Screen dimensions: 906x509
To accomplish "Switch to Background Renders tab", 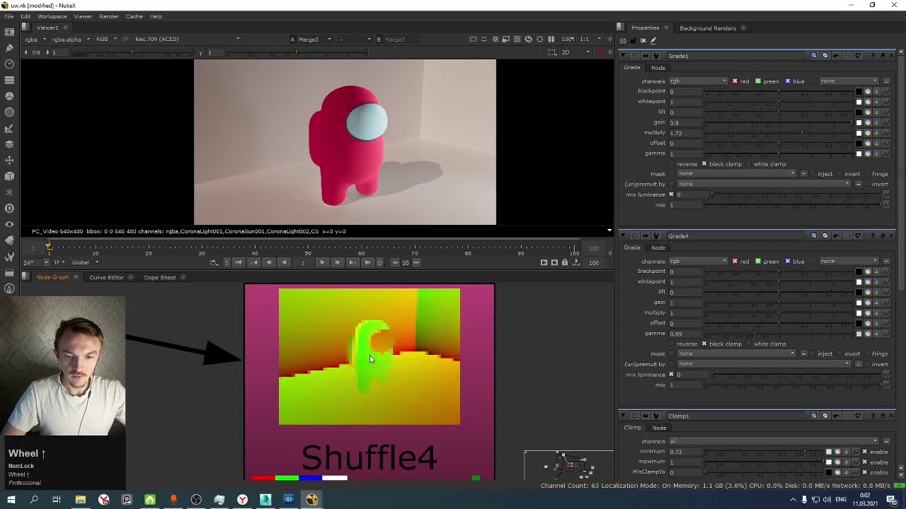I will point(708,28).
